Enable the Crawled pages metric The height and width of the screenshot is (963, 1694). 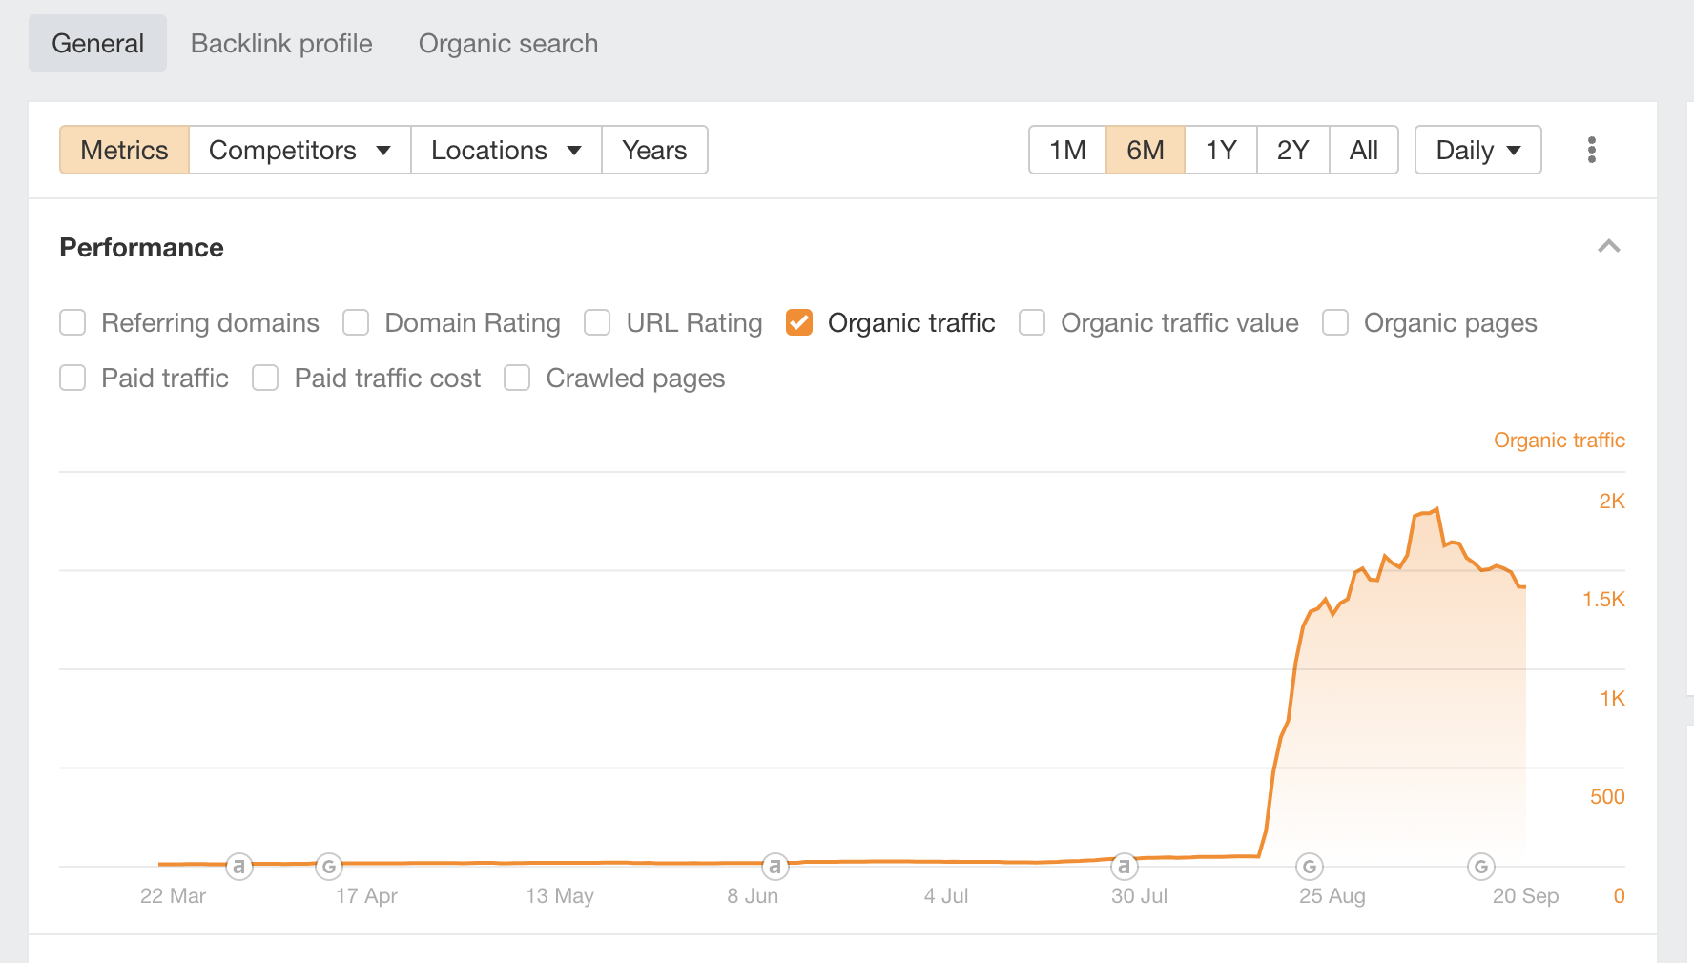(x=516, y=378)
